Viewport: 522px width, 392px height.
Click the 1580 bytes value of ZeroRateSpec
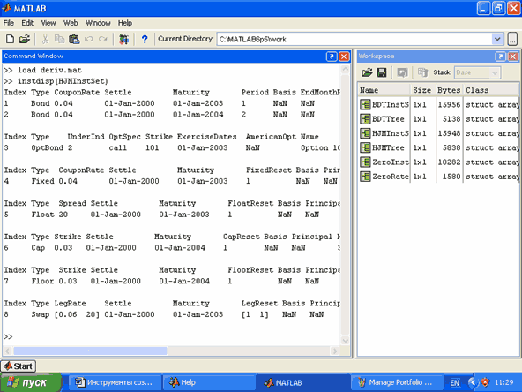pyautogui.click(x=451, y=177)
